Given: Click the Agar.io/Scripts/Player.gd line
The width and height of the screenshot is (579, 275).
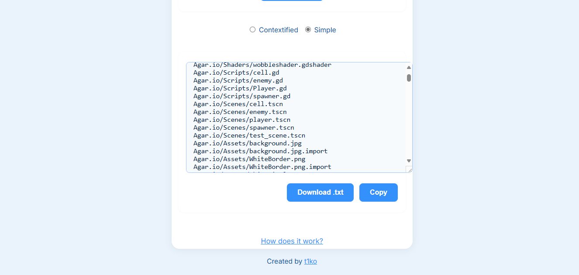Looking at the screenshot, I should [x=240, y=88].
